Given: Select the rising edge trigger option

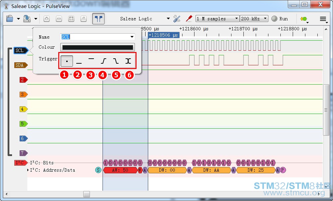Looking at the screenshot, I should click(103, 61).
